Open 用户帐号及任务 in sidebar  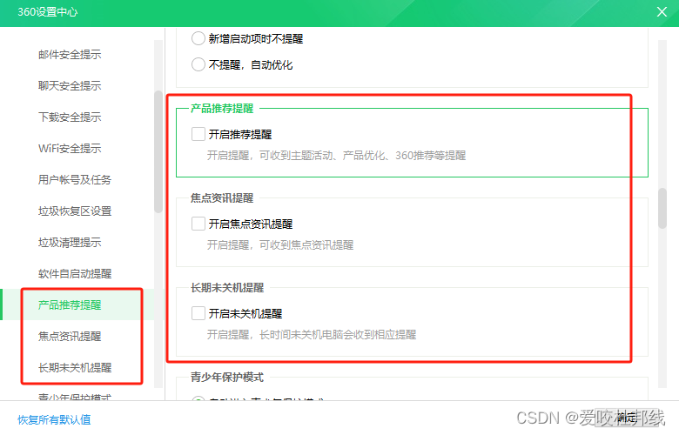click(75, 179)
